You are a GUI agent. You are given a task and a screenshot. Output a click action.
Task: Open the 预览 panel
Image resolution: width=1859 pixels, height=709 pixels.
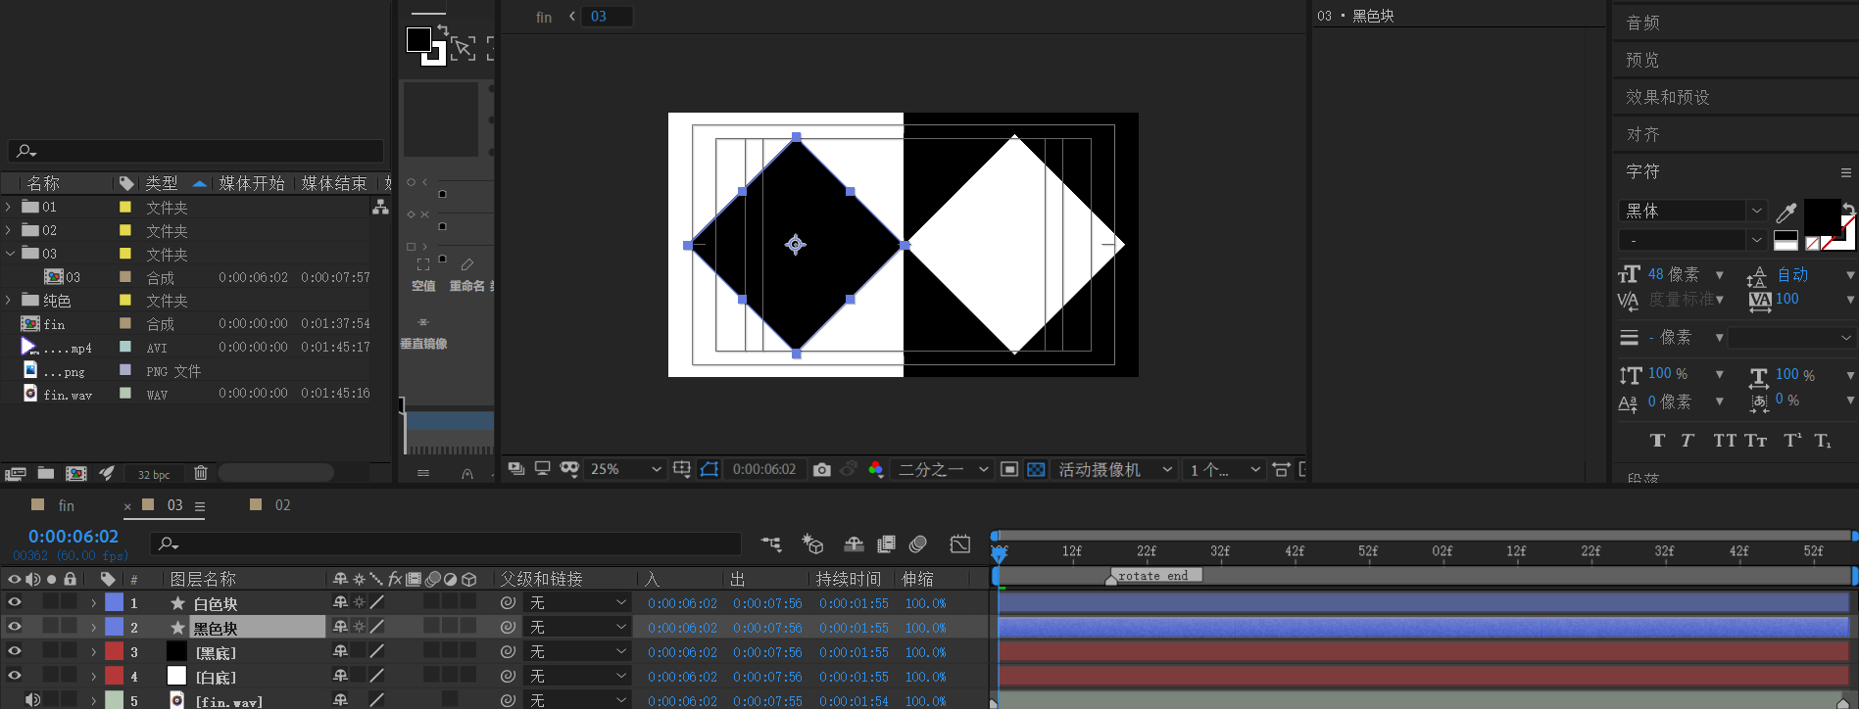click(1642, 60)
